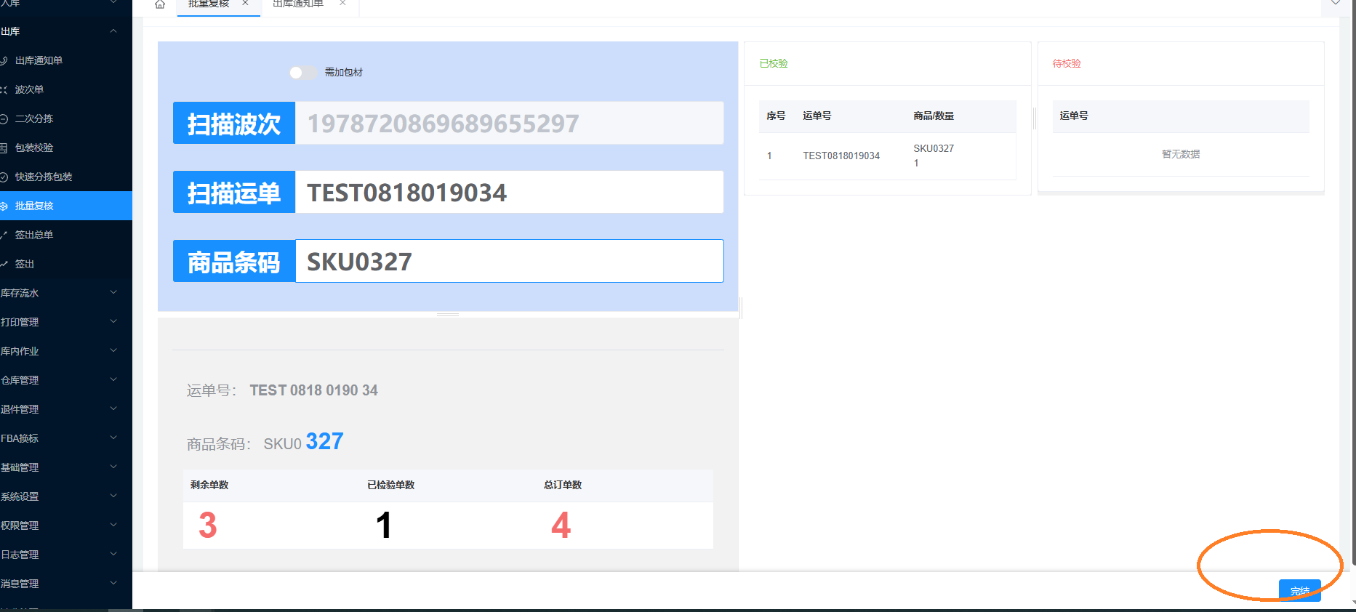Open 包装校验 sidebar menu item
The image size is (1356, 612).
(x=34, y=148)
